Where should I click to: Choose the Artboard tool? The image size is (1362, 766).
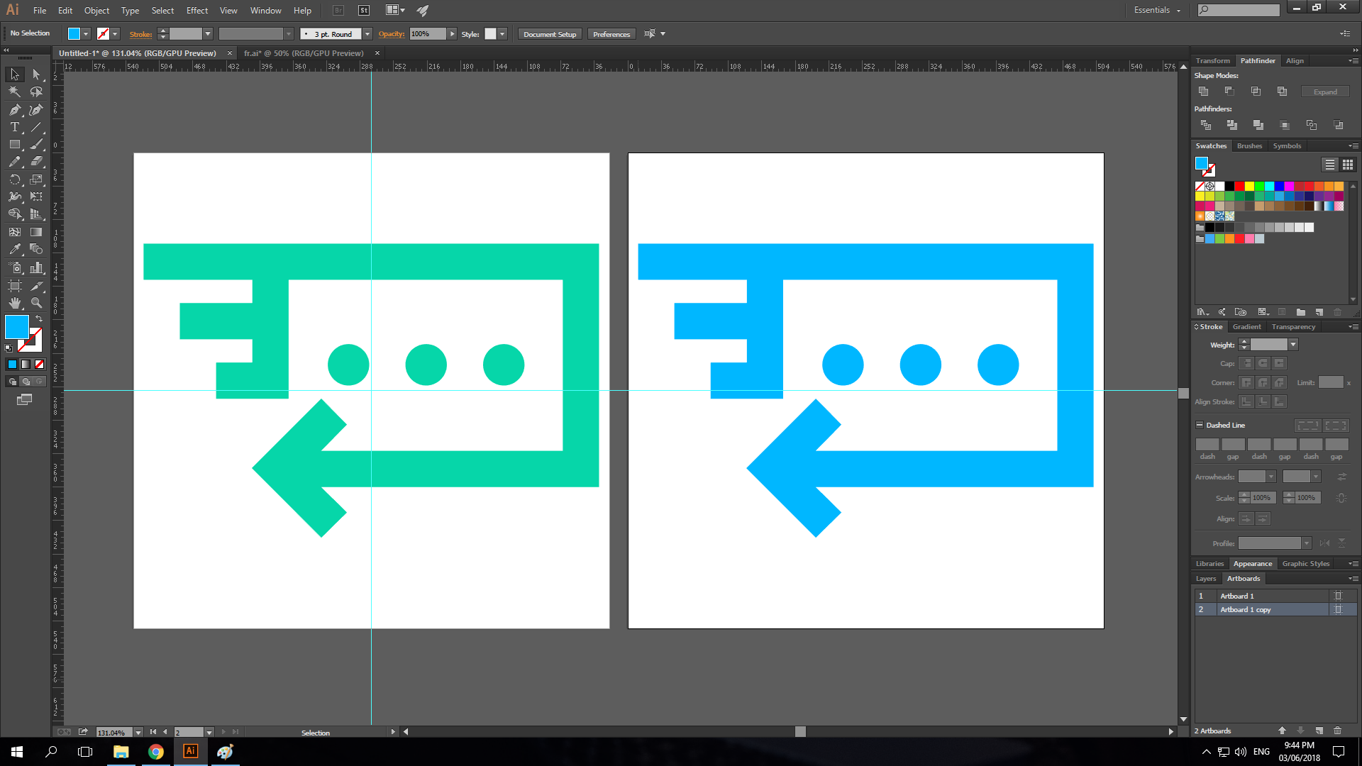point(14,285)
